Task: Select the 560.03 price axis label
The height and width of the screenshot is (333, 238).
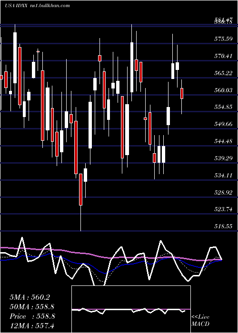Action: click(224, 90)
